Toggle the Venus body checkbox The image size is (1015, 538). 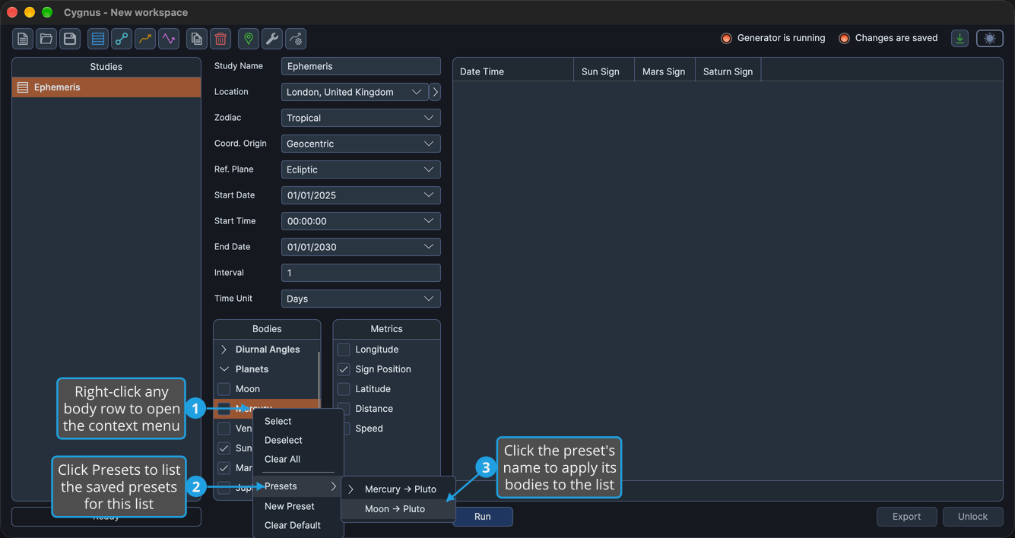(224, 429)
